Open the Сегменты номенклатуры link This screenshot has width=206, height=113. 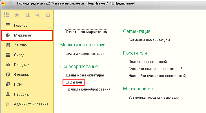pos(149,40)
